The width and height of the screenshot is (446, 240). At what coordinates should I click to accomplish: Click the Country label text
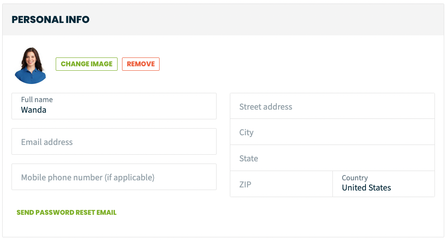(355, 178)
